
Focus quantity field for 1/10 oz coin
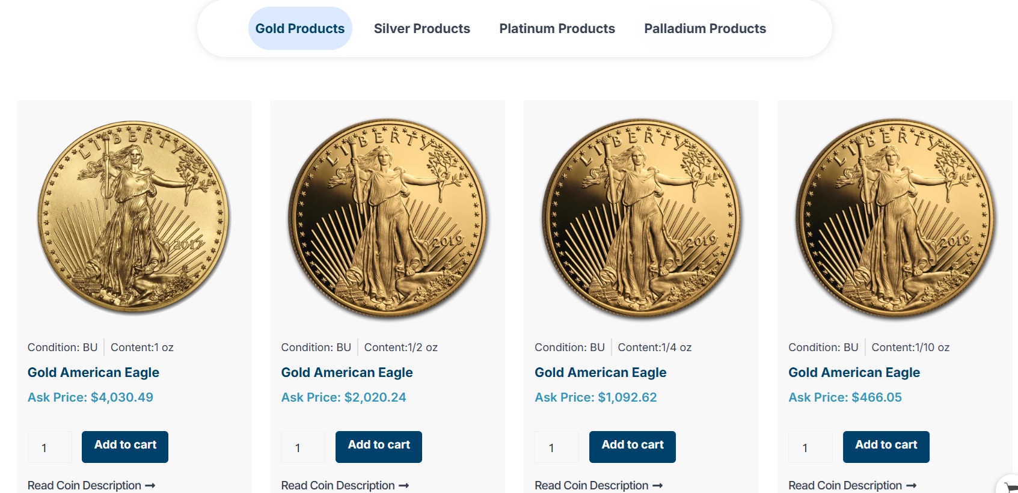811,447
